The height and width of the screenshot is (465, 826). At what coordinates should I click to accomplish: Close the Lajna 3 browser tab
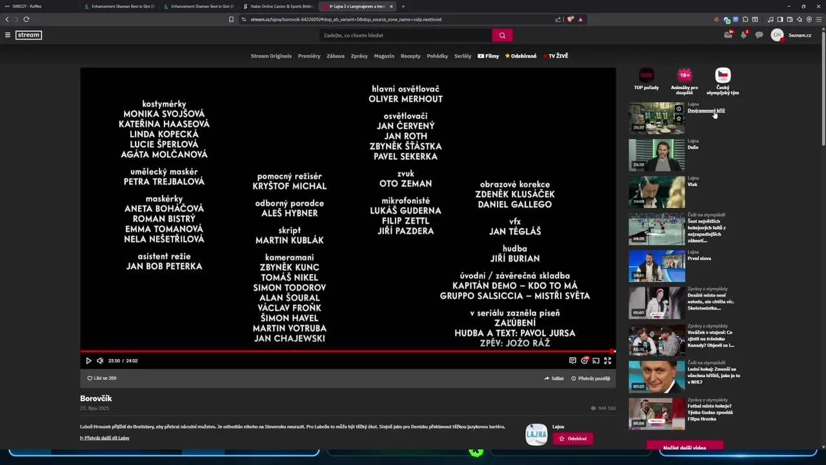pos(391,6)
